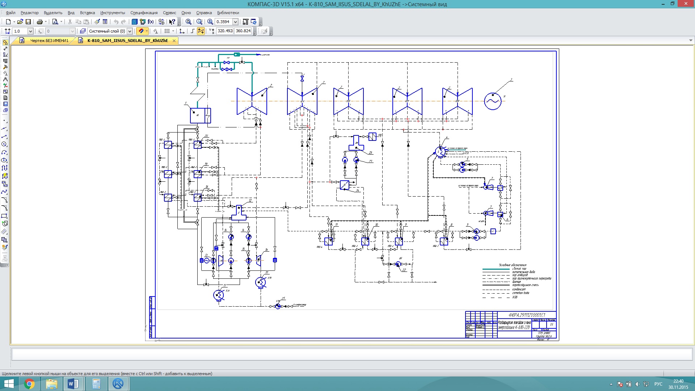Open the Вид menu

coord(71,13)
